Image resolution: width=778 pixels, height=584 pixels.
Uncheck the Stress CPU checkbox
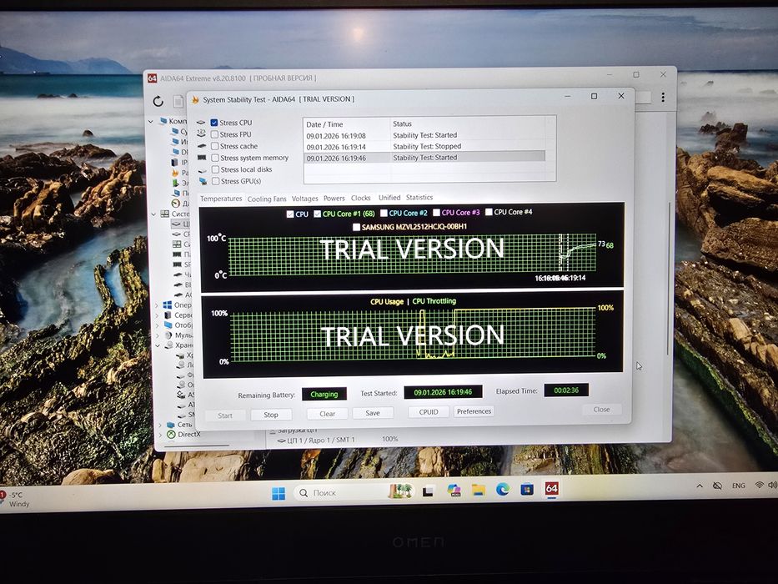(214, 123)
